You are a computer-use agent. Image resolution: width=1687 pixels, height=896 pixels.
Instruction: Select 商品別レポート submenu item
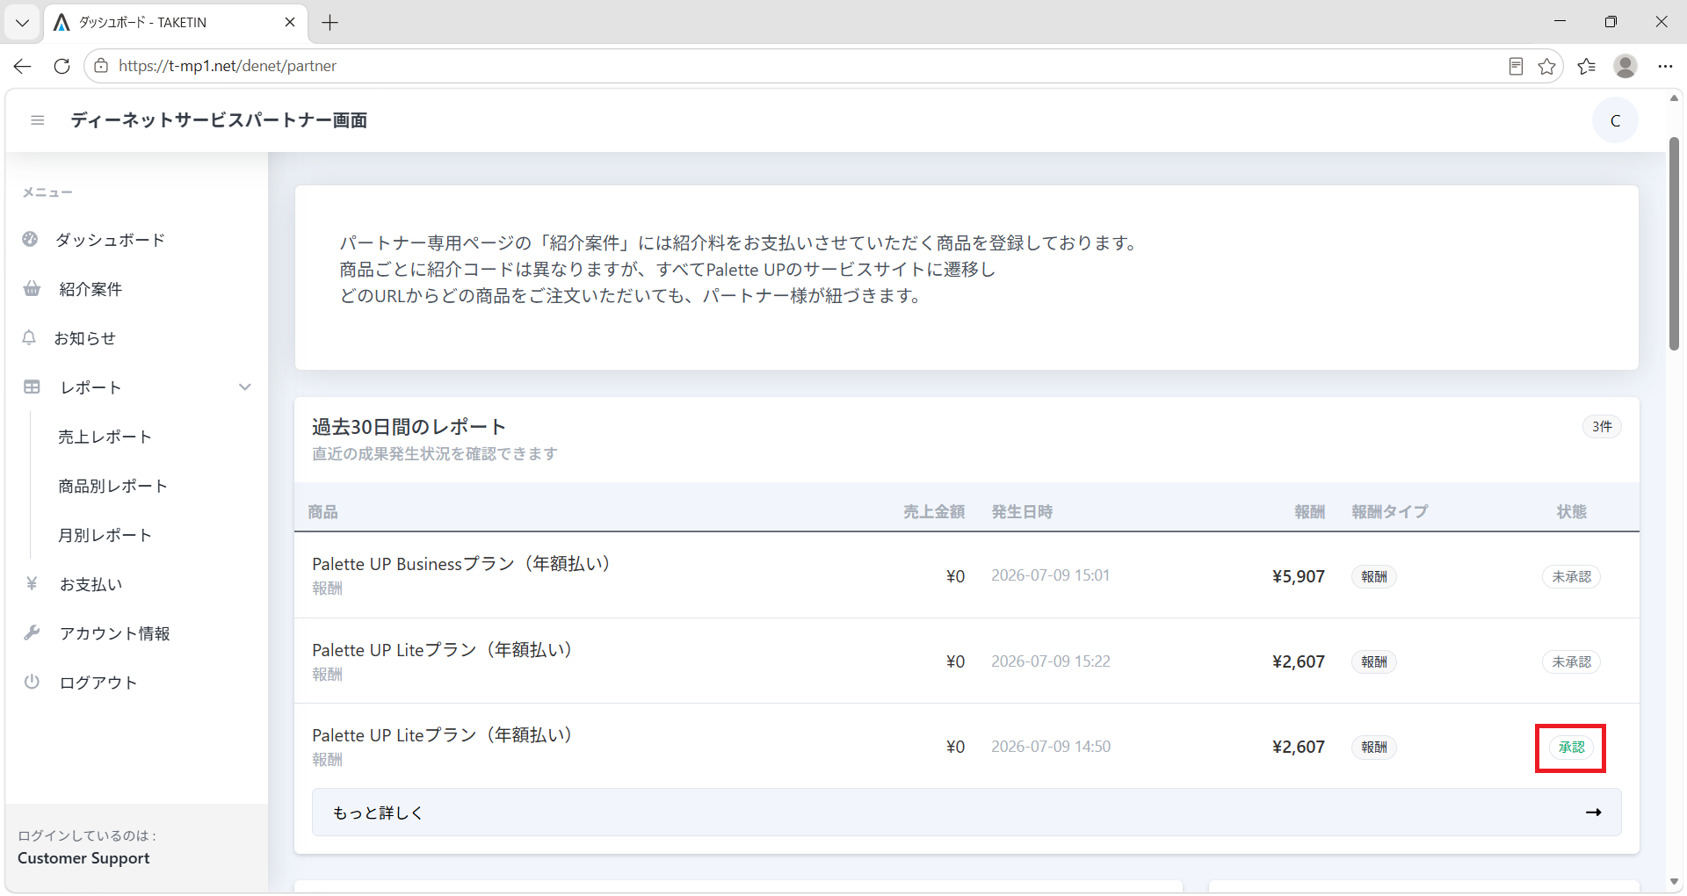pyautogui.click(x=112, y=486)
